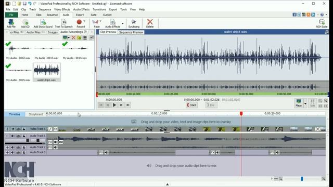
Task: Toggle lock on Audio Track 3
Action: coord(24,152)
